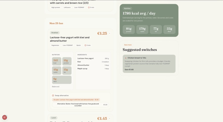Click the Vegetarian tag on yogurt meal
The width and height of the screenshot is (223, 122).
pyautogui.click(x=55, y=45)
